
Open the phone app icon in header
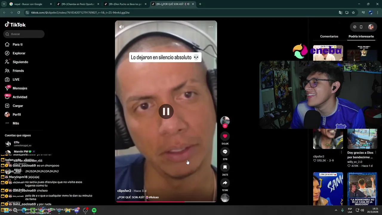(361, 27)
